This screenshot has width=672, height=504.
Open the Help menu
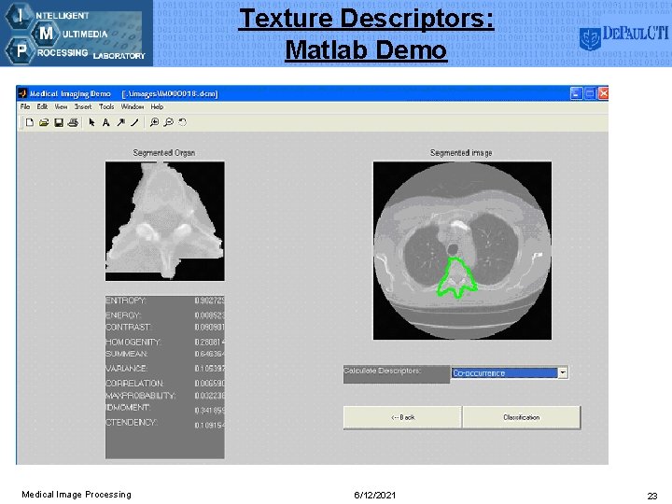point(157,106)
